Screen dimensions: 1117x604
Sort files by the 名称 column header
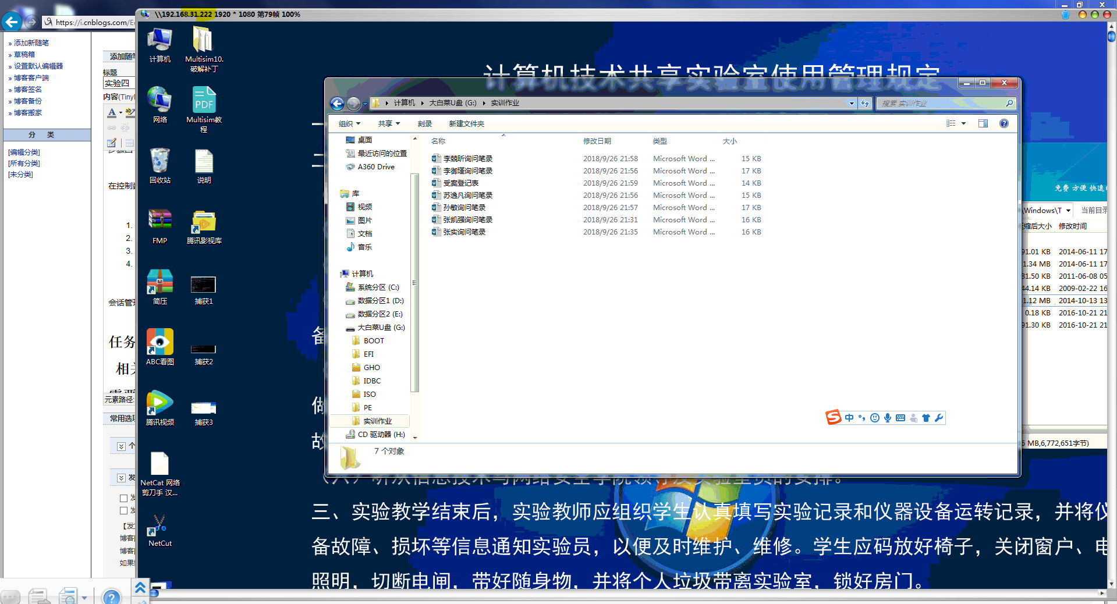point(438,141)
